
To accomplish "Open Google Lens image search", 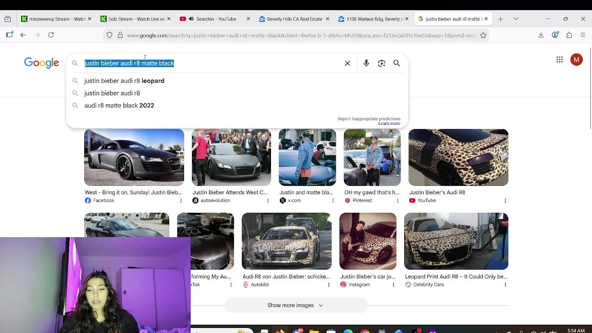I will [x=382, y=63].
